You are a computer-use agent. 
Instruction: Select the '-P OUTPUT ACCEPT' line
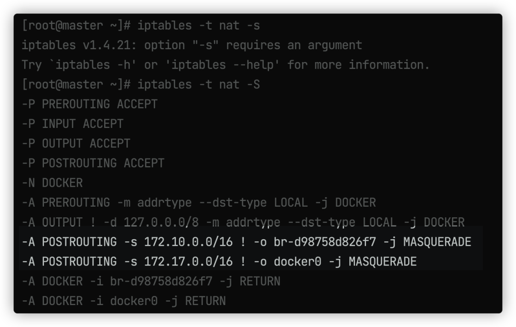(x=76, y=144)
